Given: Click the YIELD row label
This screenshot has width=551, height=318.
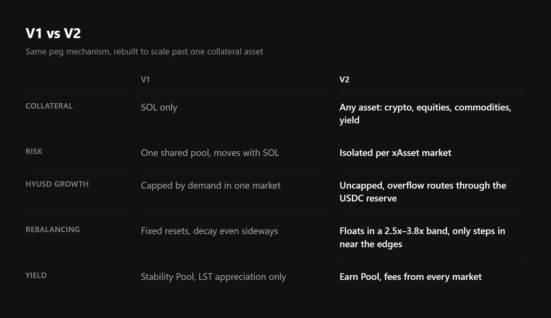Looking at the screenshot, I should 36,275.
